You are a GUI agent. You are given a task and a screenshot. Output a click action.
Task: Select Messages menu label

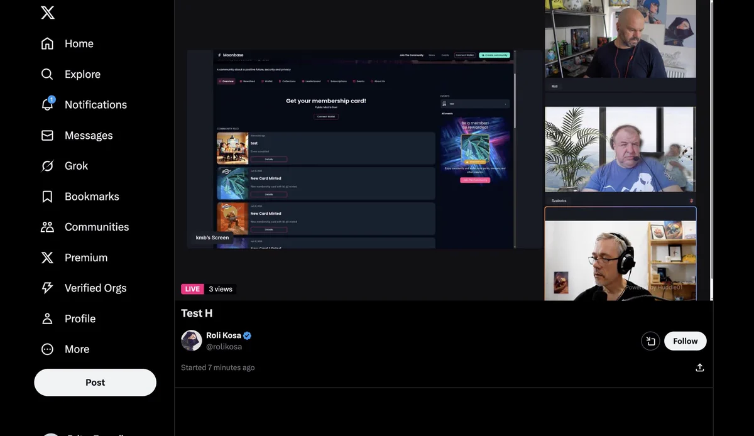89,135
